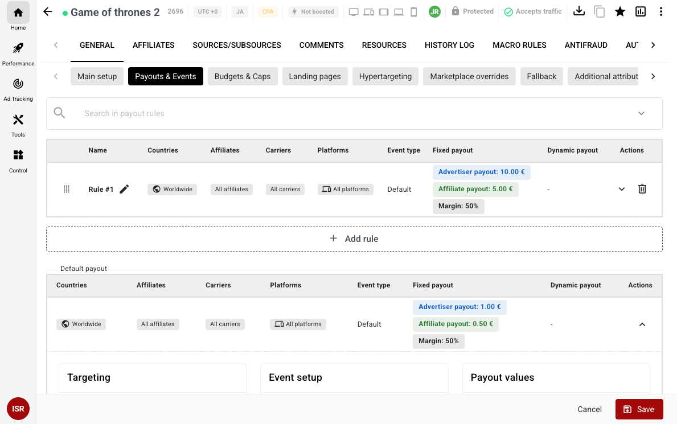Delete Rule #1 using trash icon
Viewport: 677px width, 424px height.
(x=642, y=190)
